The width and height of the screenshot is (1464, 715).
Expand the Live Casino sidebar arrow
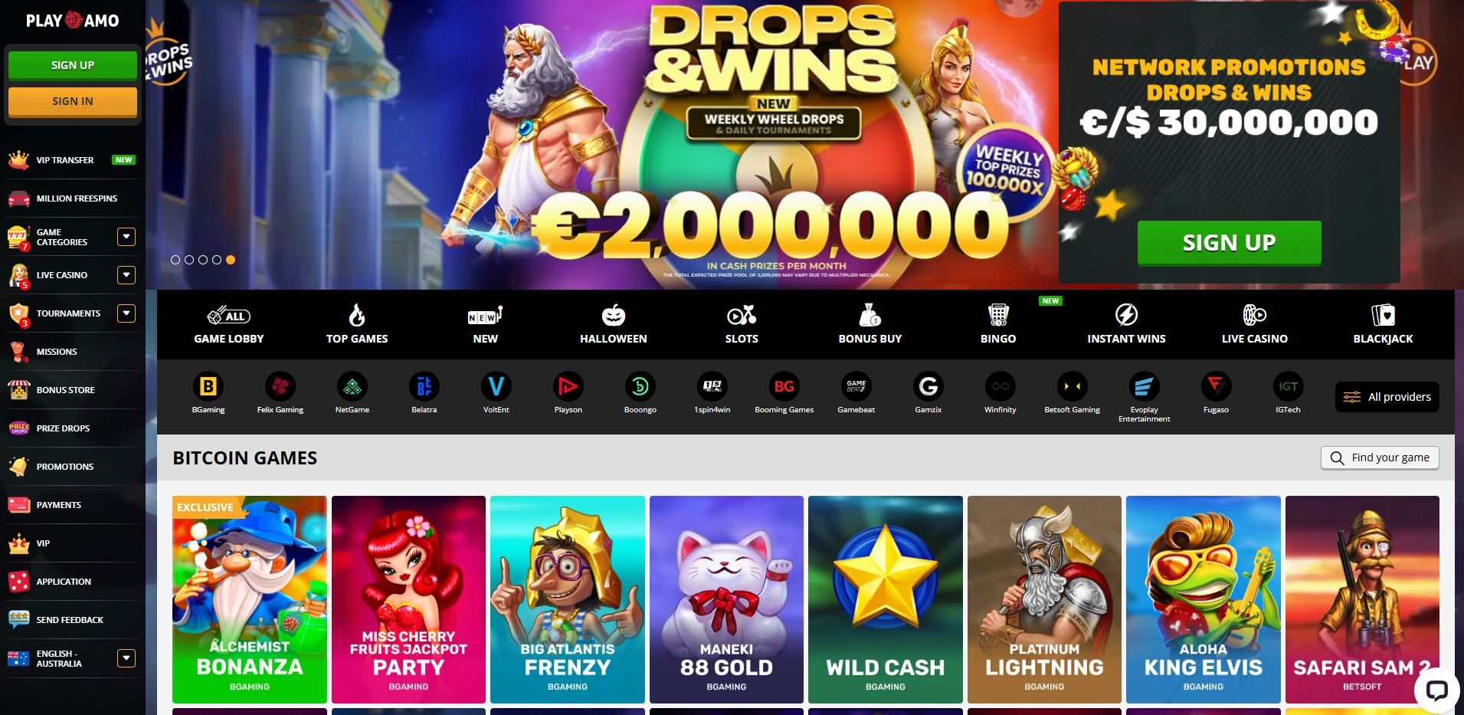pos(126,275)
